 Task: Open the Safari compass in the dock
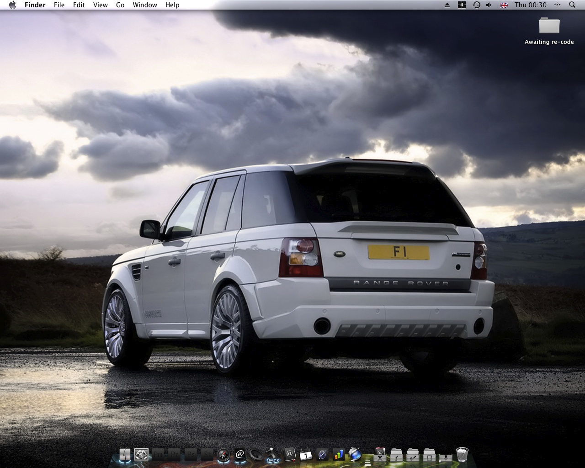click(223, 455)
